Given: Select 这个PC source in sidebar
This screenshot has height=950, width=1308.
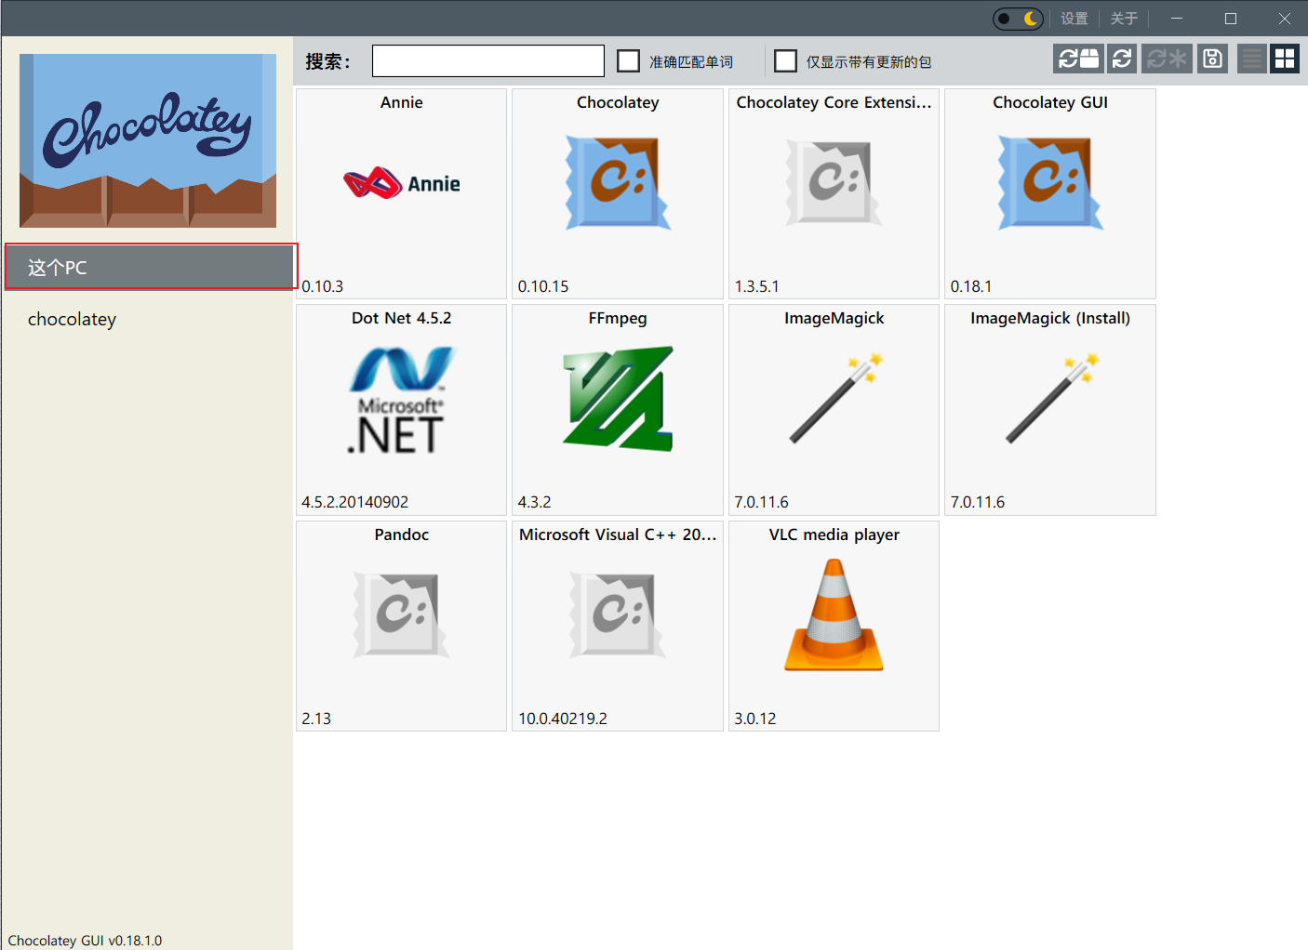Looking at the screenshot, I should coord(151,268).
